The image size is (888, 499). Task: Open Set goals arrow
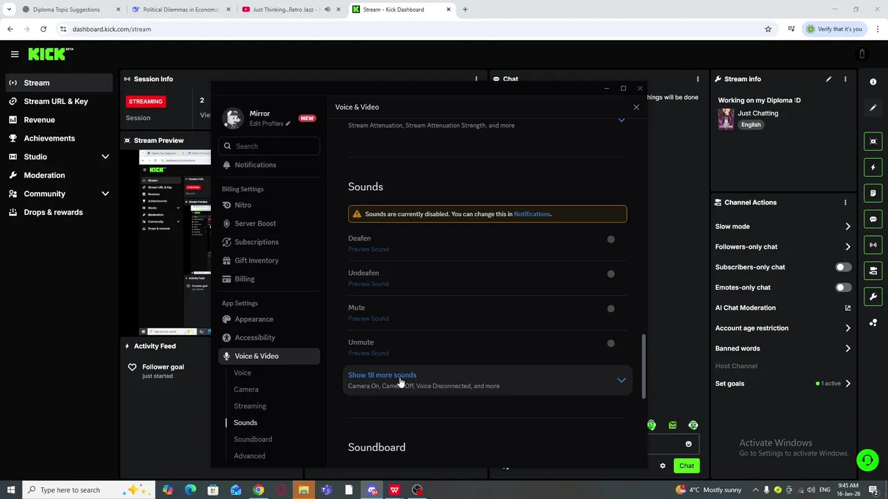click(848, 383)
